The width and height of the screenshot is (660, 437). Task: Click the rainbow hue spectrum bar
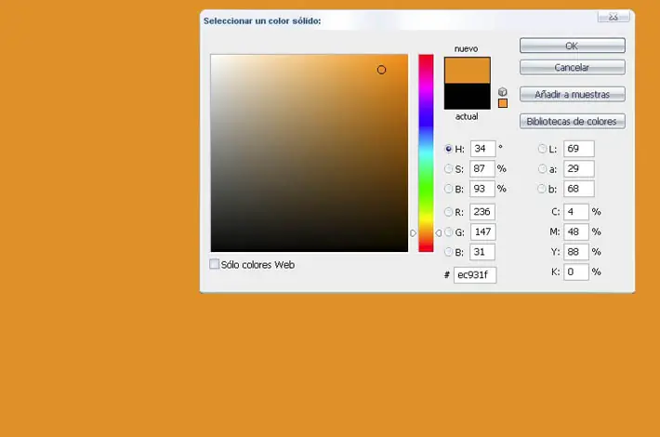(426, 153)
